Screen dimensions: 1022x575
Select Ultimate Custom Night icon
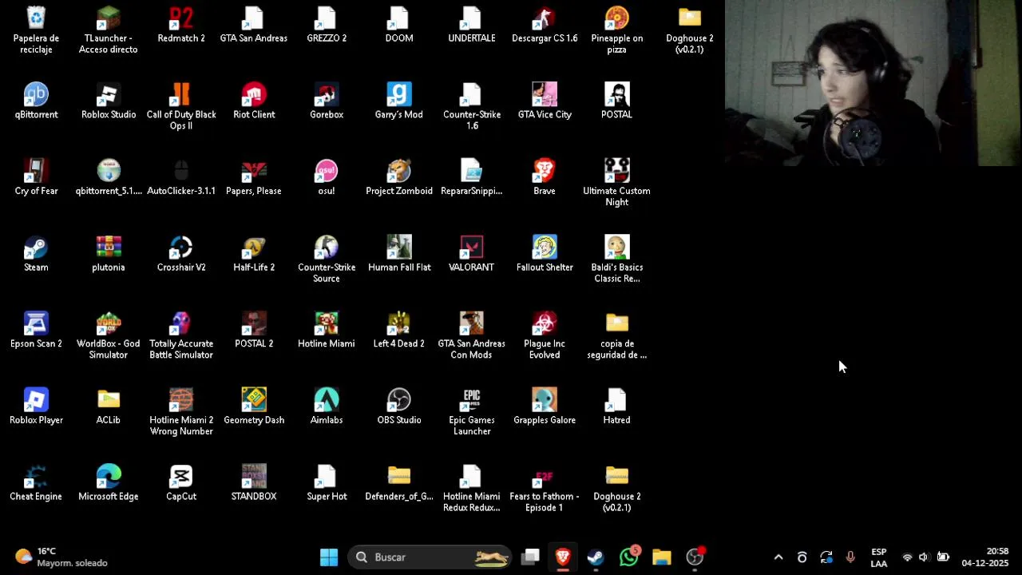coord(617,183)
